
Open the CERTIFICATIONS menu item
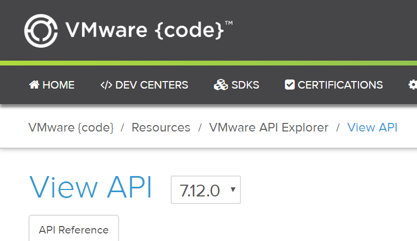coord(334,85)
